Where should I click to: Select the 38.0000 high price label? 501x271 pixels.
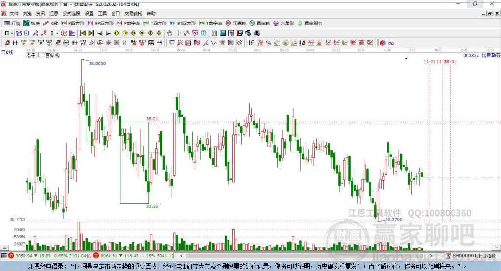pyautogui.click(x=97, y=63)
